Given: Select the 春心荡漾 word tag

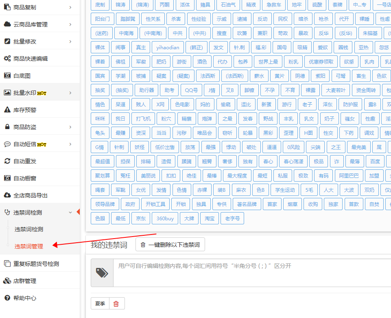Looking at the screenshot, I should pyautogui.click(x=293, y=162).
